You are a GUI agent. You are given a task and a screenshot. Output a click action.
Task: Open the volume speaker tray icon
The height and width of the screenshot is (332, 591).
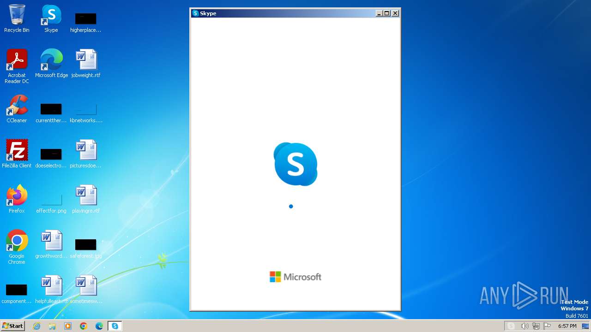pyautogui.click(x=525, y=326)
